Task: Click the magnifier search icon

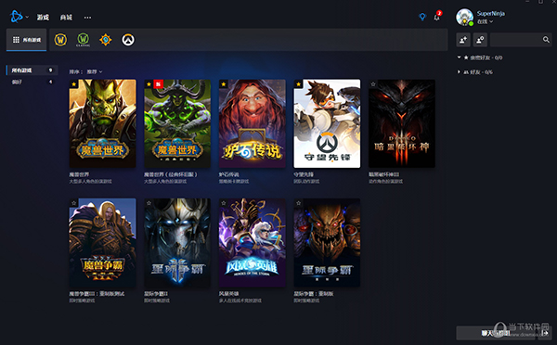Action: pyautogui.click(x=546, y=40)
